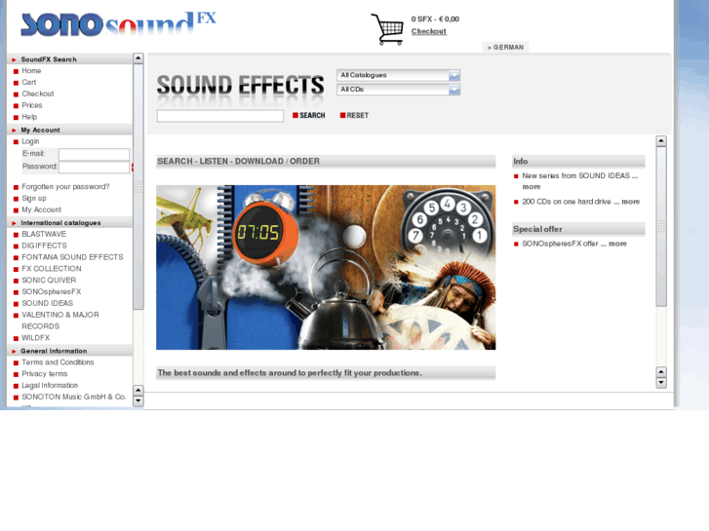Open the Checkout link beside the cart

(429, 31)
